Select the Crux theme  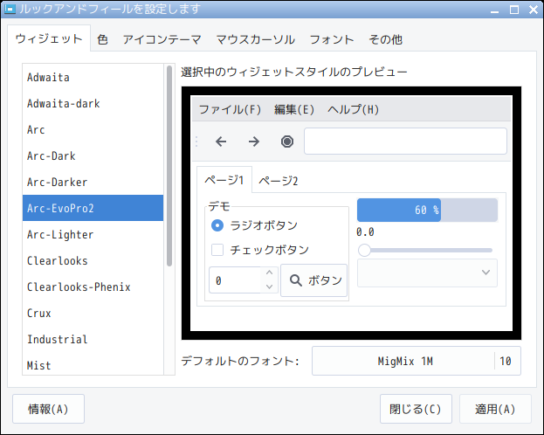coord(93,313)
